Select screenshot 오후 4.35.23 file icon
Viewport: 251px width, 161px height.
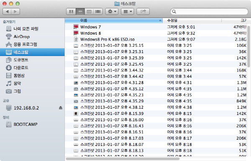coord(76,95)
